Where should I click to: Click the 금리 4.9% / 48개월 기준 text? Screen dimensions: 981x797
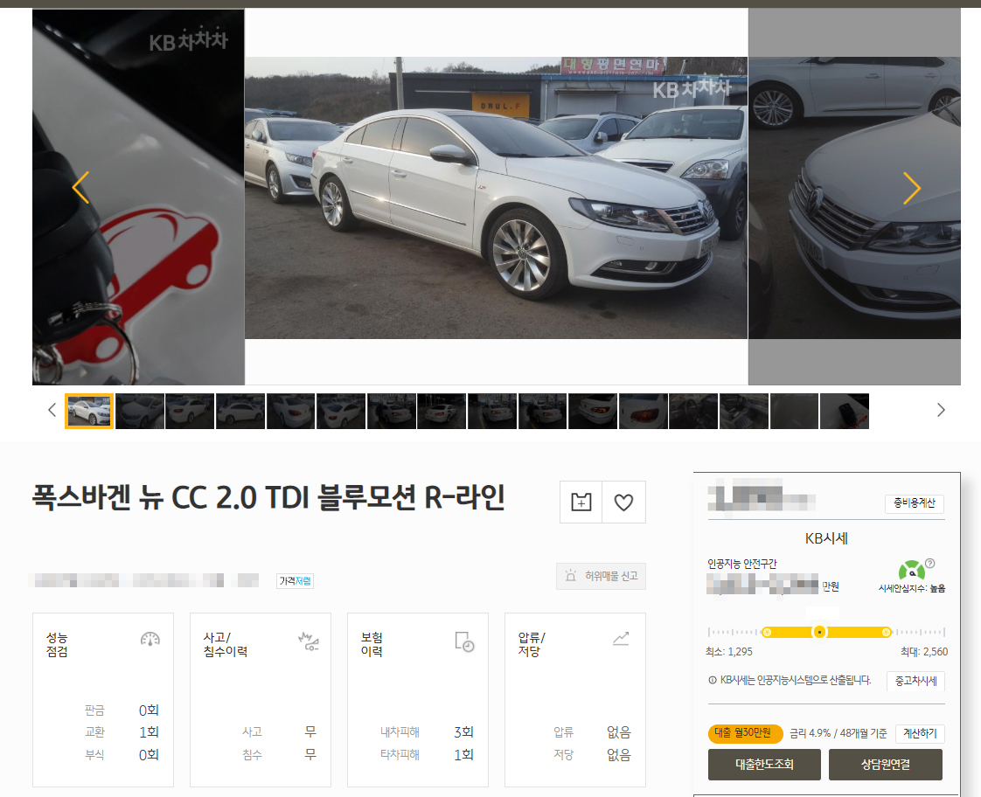[838, 733]
